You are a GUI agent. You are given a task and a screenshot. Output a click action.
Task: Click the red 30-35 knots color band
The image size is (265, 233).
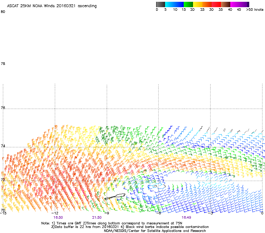coord(216,4)
